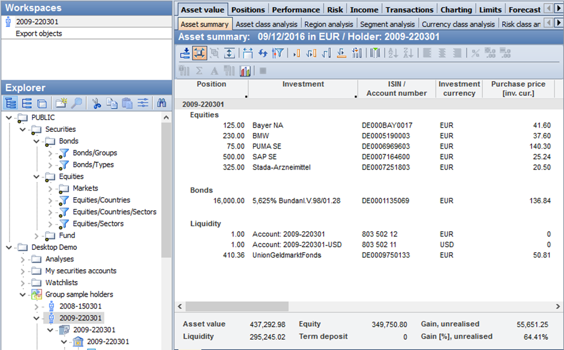Click the blue refresh arrows icon

click(x=263, y=53)
